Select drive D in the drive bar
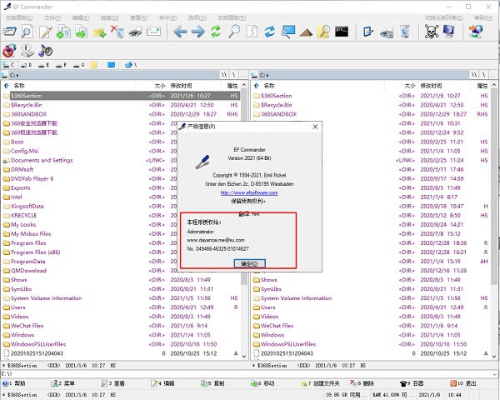 [x=27, y=64]
